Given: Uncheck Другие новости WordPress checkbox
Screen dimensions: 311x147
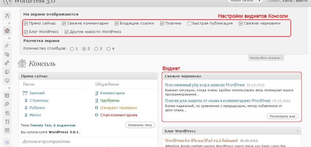Looking at the screenshot, I should coord(67,32).
